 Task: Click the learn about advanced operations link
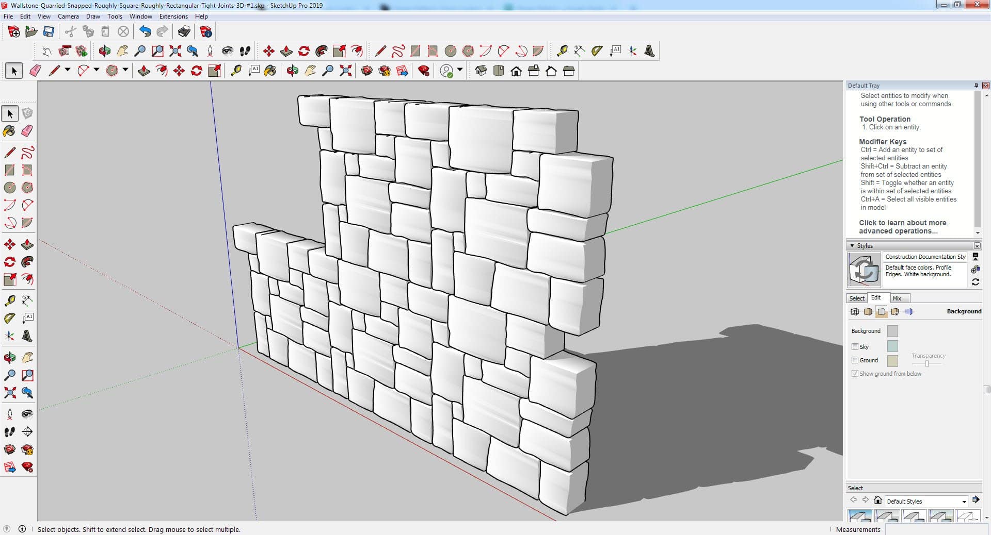[902, 227]
